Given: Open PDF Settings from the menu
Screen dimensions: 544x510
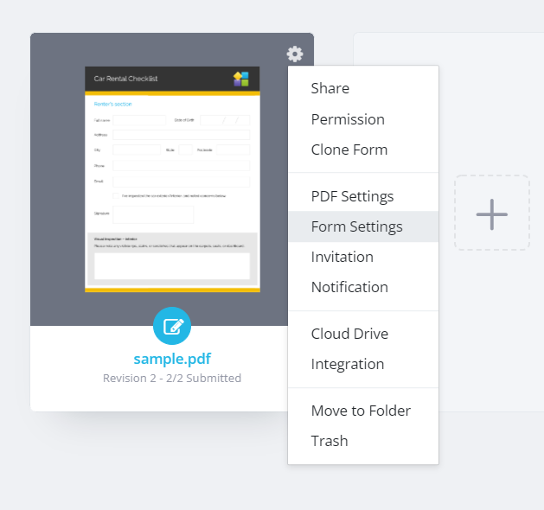Looking at the screenshot, I should point(352,196).
